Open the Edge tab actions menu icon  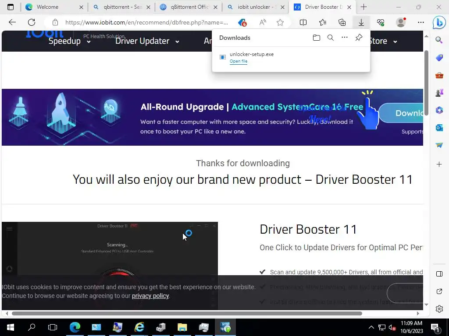pyautogui.click(x=11, y=7)
